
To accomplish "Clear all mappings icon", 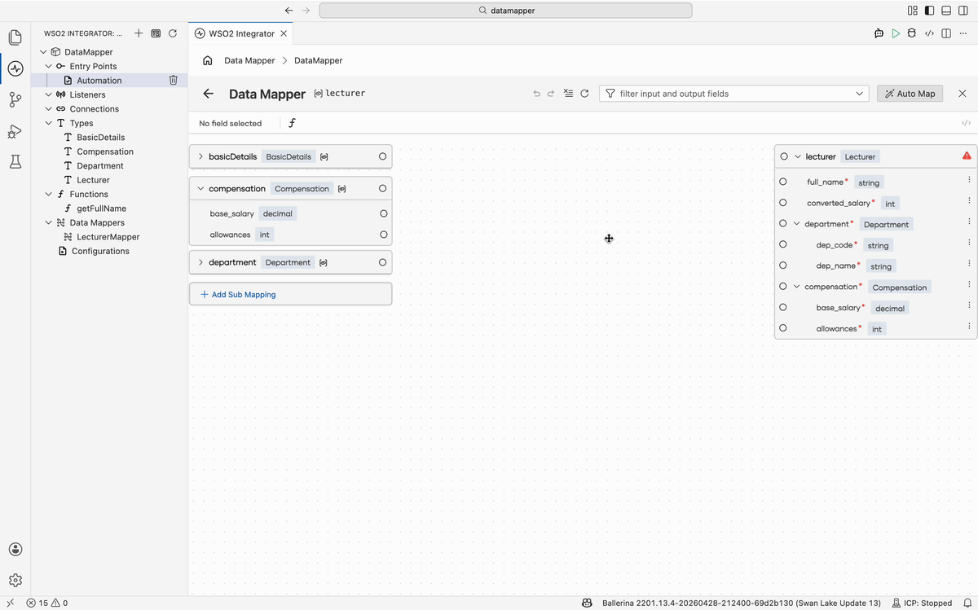I will click(x=568, y=94).
